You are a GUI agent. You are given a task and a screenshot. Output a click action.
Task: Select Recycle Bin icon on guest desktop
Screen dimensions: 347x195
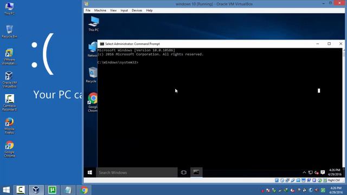[92, 75]
